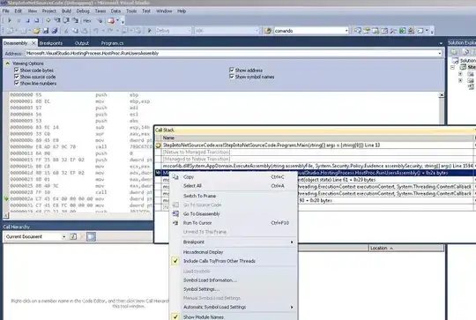476x320 pixels.
Task: Click the yellow Show Next Statement arrow icon
Action: pyautogui.click(x=48, y=20)
